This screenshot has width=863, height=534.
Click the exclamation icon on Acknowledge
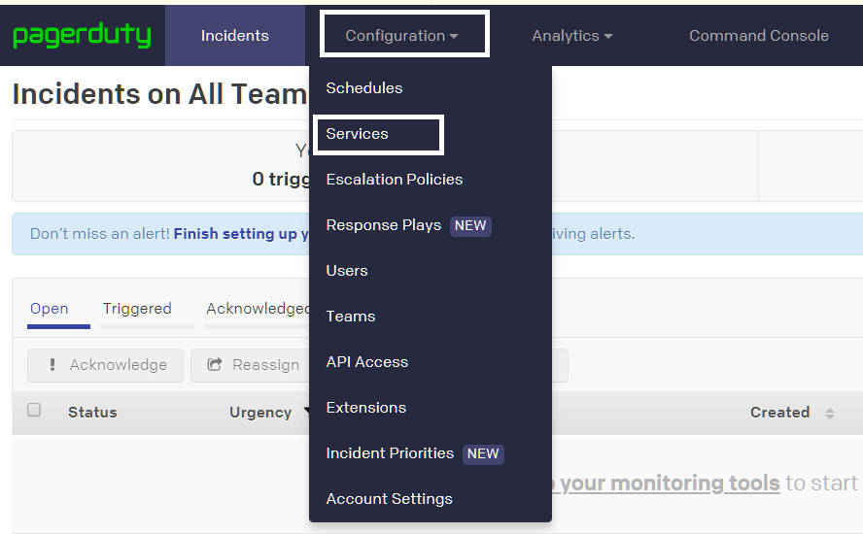52,365
